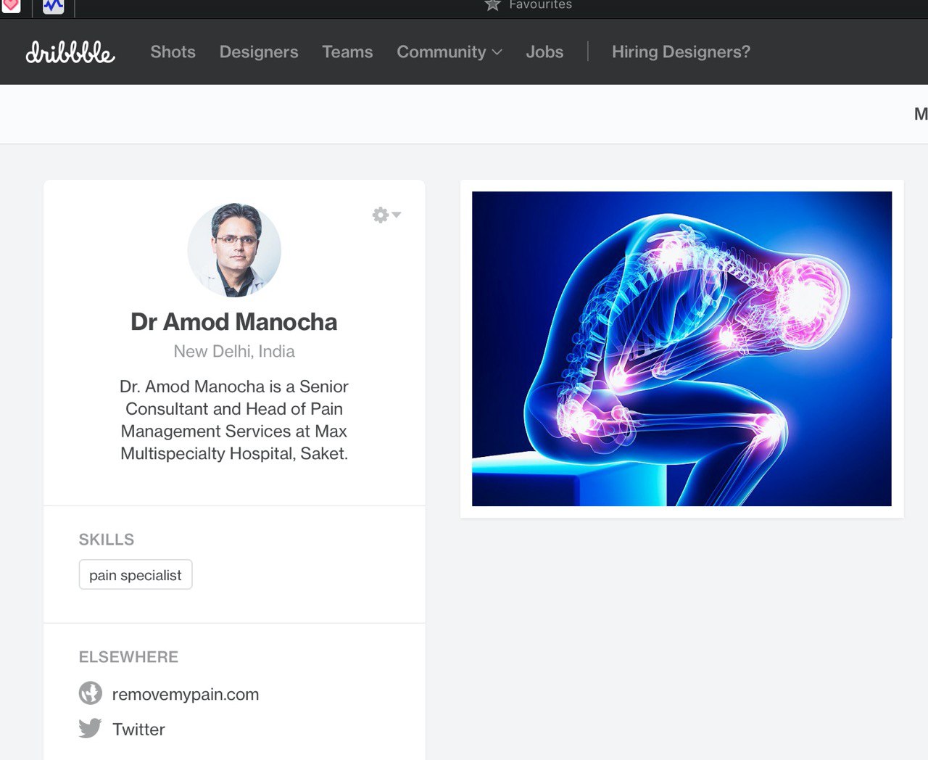Open the Shots page
928x760 pixels.
click(x=173, y=52)
